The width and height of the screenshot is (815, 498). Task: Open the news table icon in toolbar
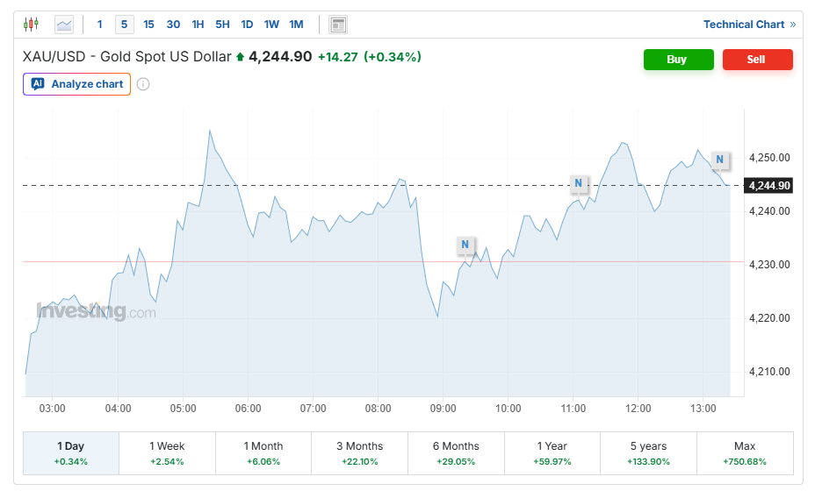[x=338, y=25]
